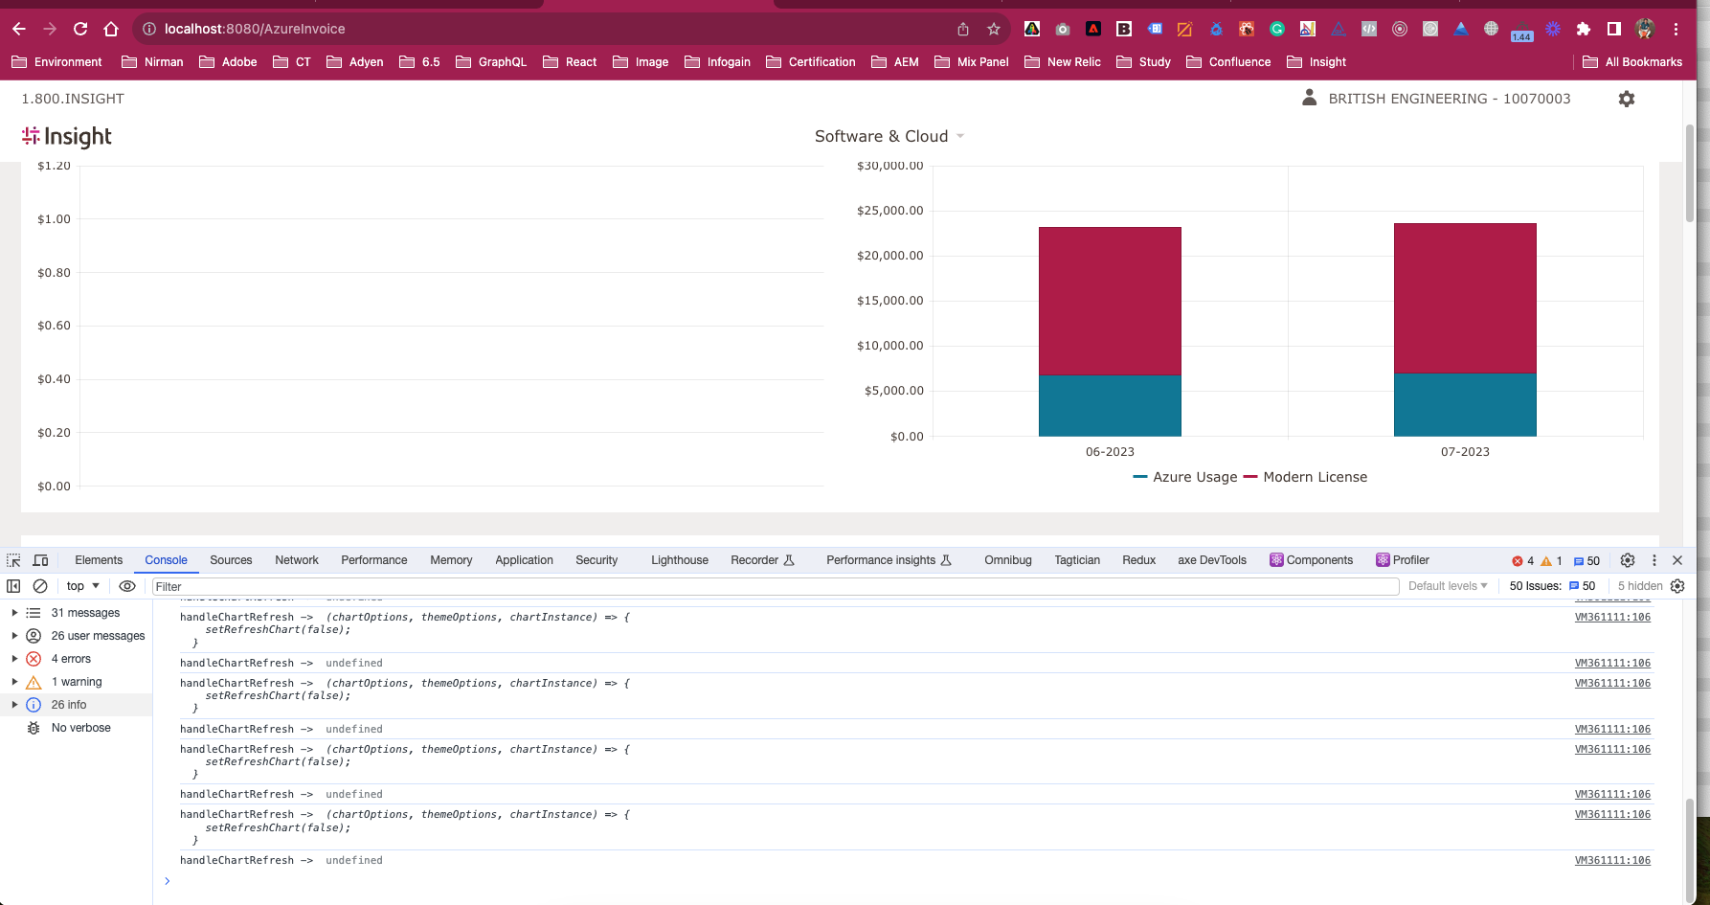Open the New Relic bookmarks folder
This screenshot has width=1710, height=905.
pos(1063,62)
